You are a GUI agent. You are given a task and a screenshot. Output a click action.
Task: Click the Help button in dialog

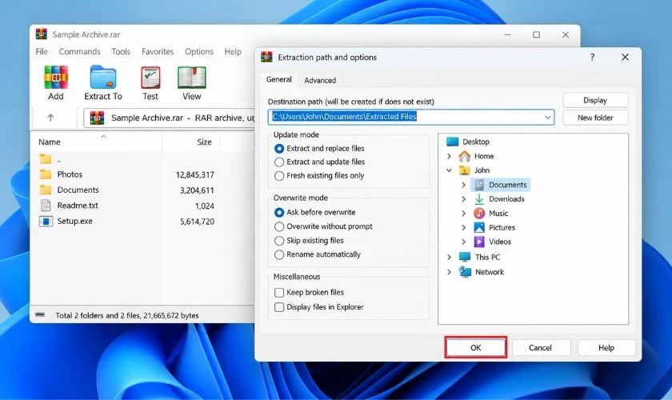pos(606,347)
